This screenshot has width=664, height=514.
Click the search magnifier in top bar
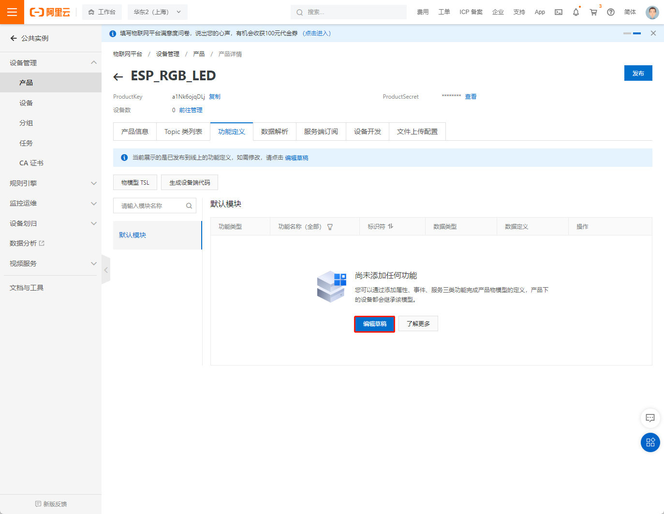tap(300, 12)
